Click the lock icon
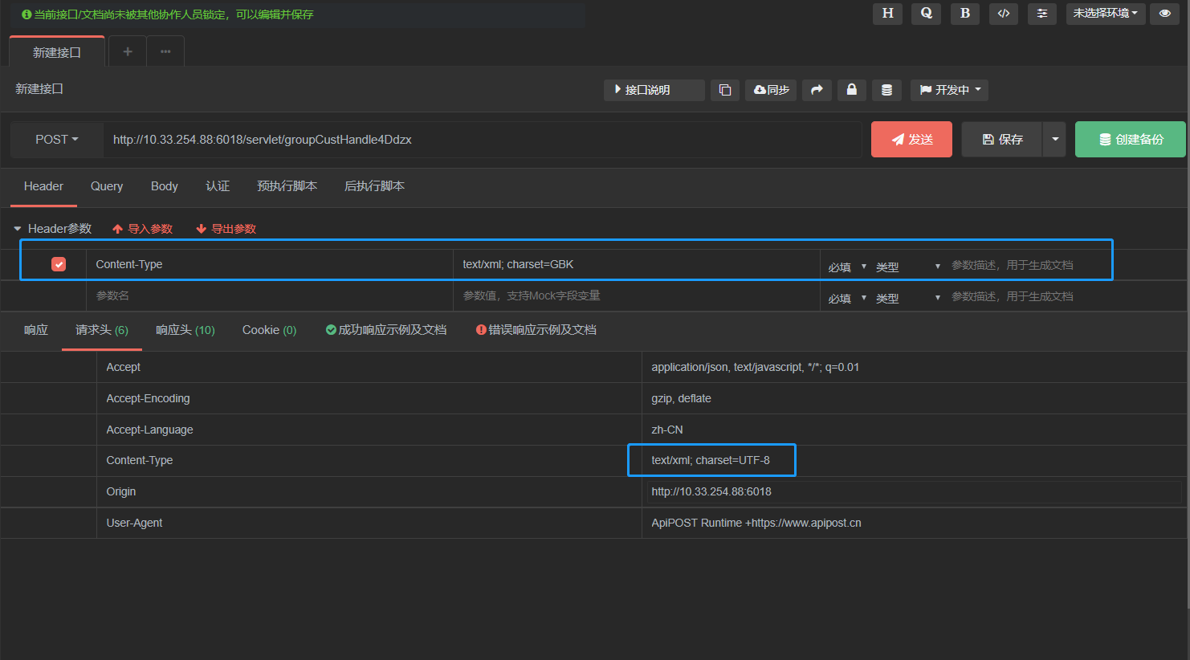Viewport: 1190px width, 660px height. [852, 90]
